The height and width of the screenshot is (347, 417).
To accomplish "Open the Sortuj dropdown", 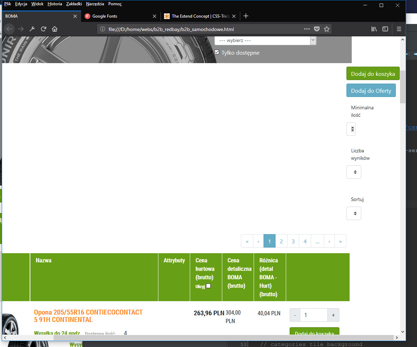I will (354, 213).
